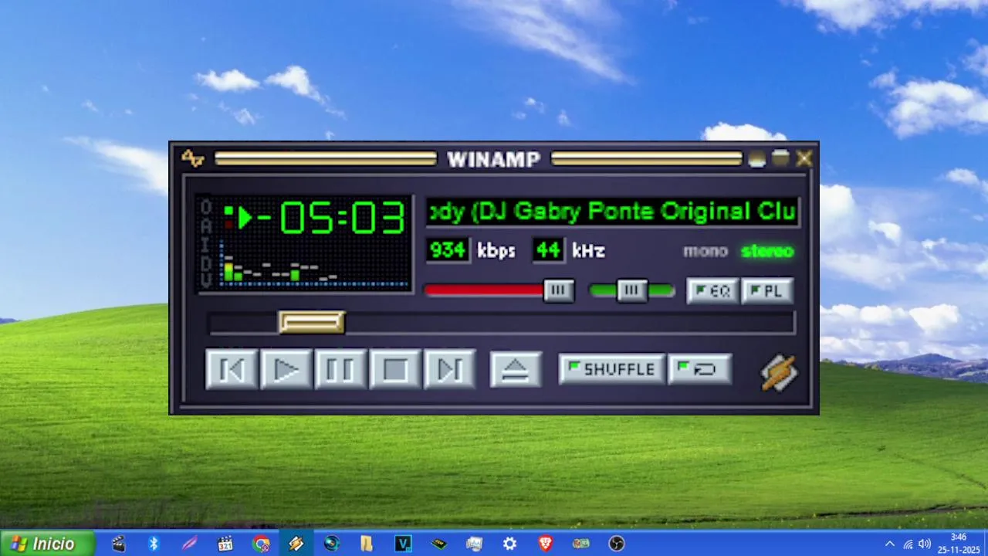
Task: Open visualization menu via clutterbar V
Action: click(206, 280)
